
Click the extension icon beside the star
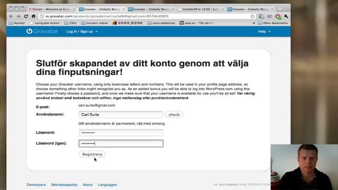click(261, 16)
